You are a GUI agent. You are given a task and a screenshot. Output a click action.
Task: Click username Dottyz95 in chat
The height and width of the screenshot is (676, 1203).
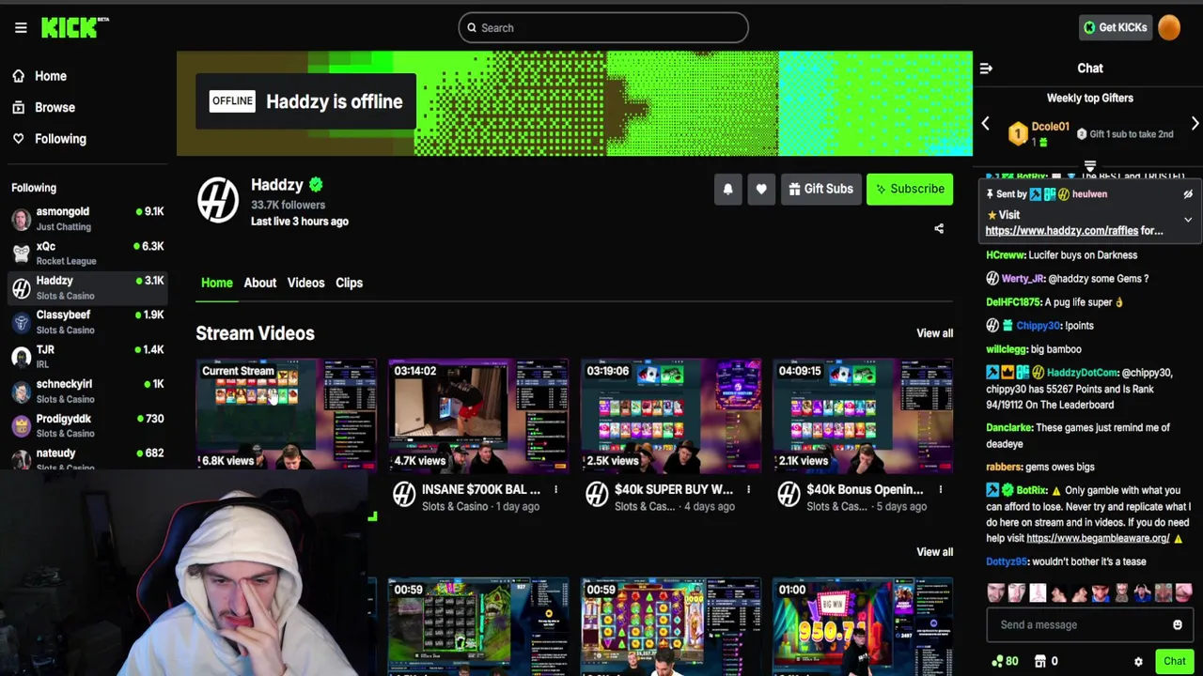pos(1006,561)
